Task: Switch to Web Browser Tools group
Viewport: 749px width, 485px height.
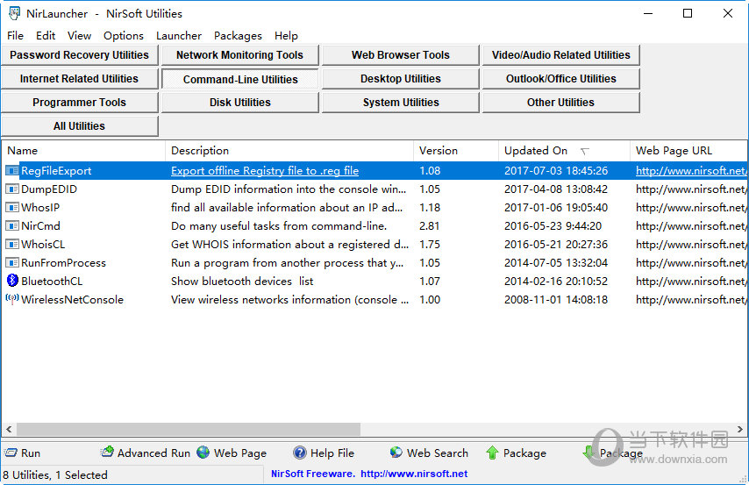Action: pos(400,55)
